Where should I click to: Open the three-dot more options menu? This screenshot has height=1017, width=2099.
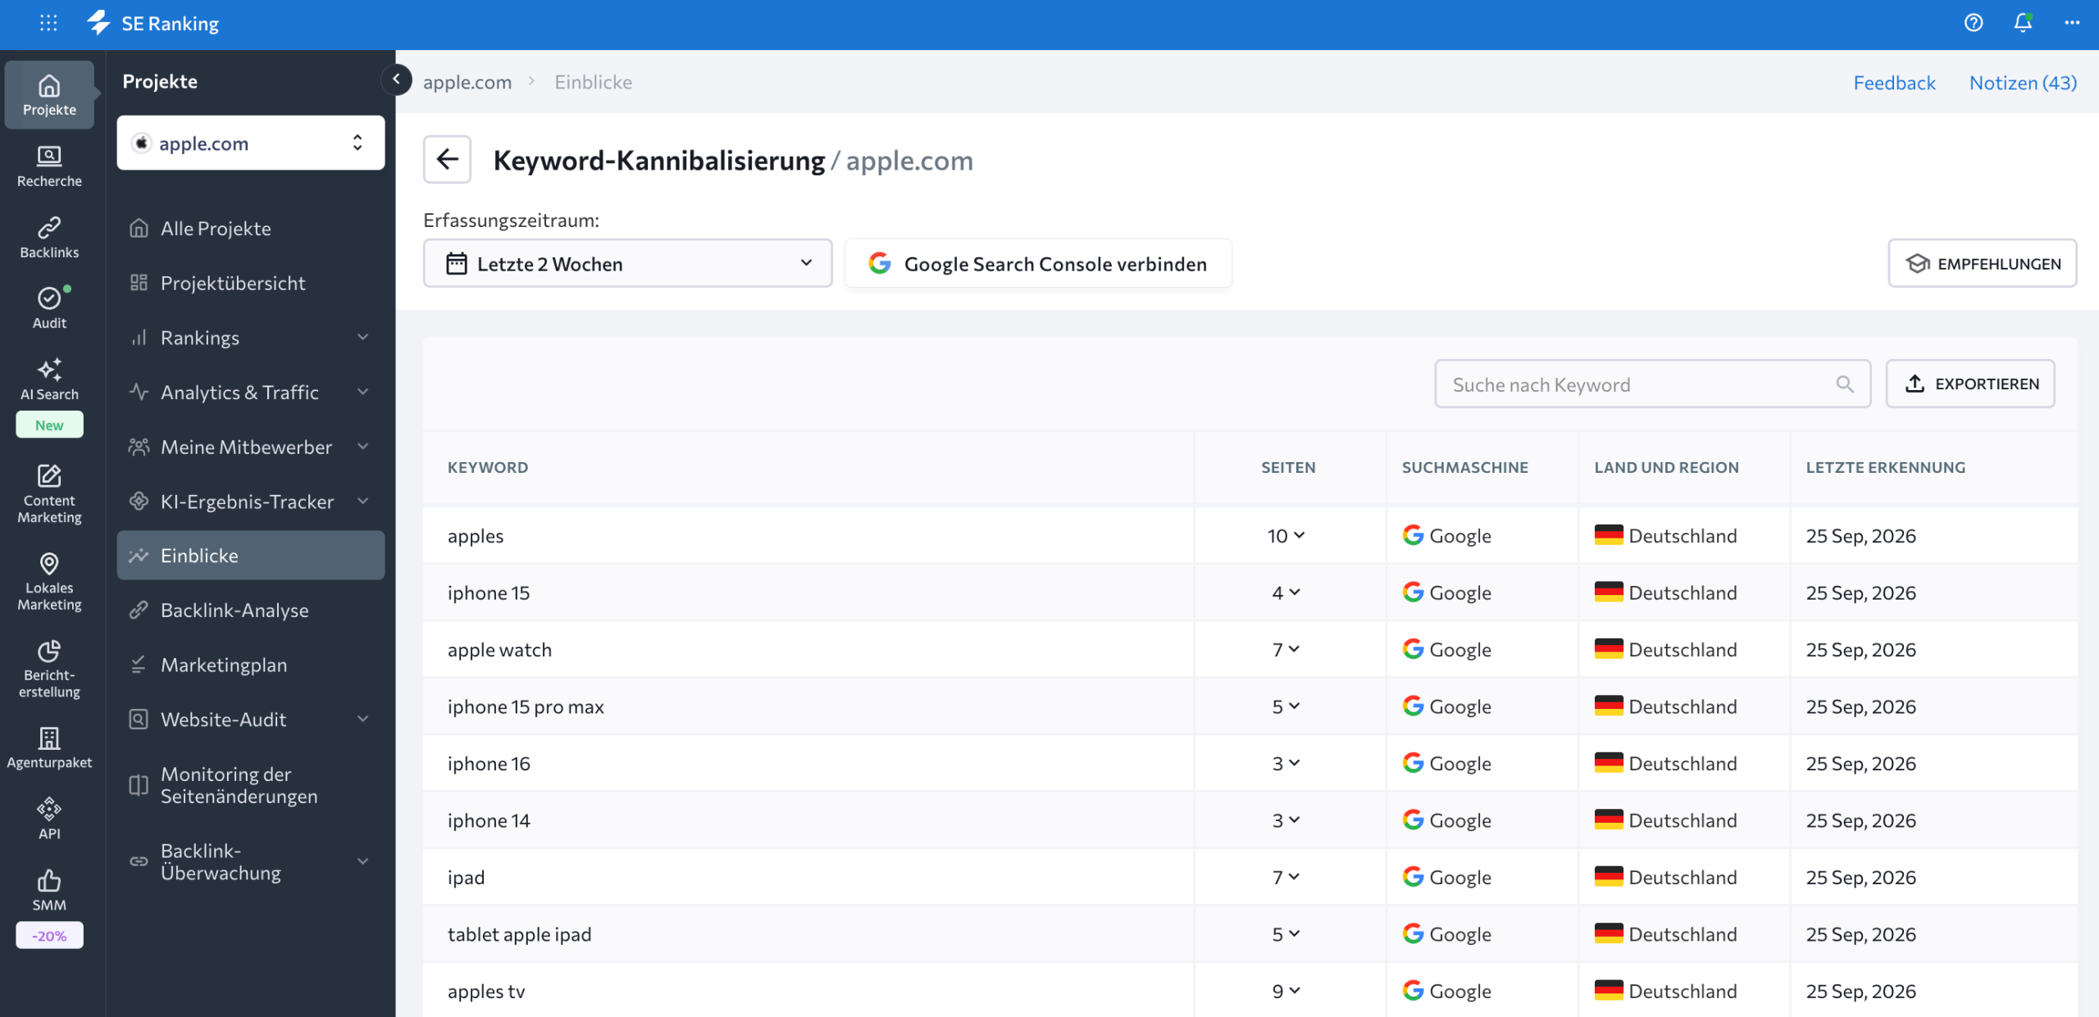(x=2072, y=23)
